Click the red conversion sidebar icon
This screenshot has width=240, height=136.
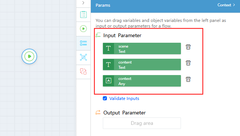click(83, 71)
